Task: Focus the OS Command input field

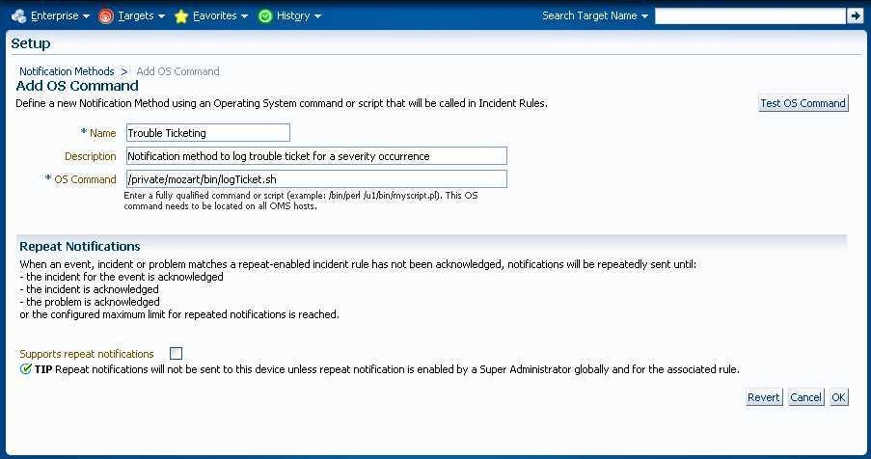Action: [x=316, y=179]
